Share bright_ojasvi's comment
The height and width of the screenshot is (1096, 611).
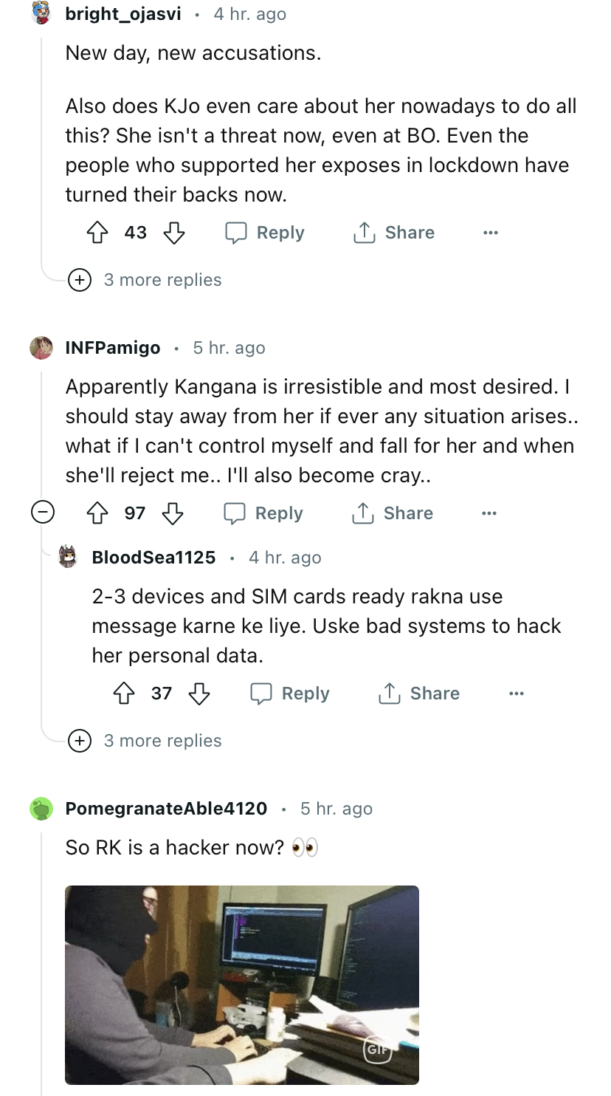click(x=394, y=233)
